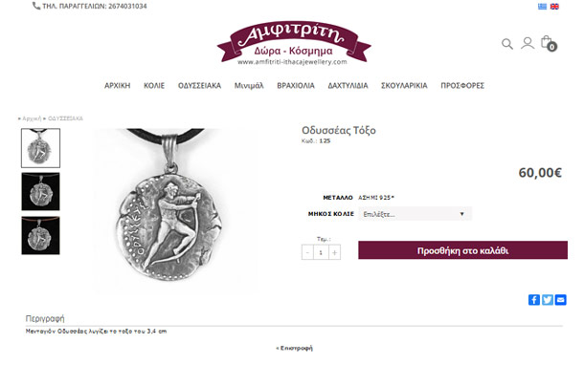Switch to Greek language flag

click(542, 7)
